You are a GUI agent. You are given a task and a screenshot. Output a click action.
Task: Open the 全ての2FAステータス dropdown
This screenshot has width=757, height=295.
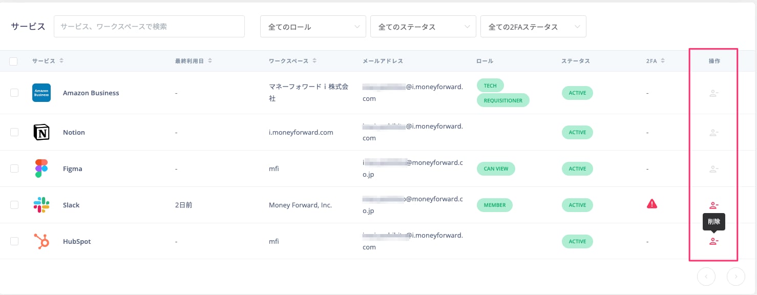click(533, 27)
